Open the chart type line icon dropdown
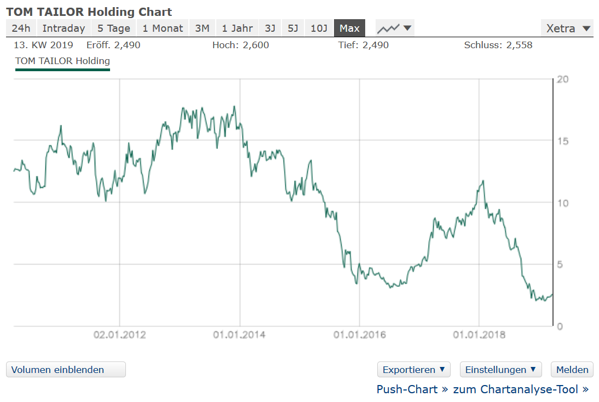 395,28
